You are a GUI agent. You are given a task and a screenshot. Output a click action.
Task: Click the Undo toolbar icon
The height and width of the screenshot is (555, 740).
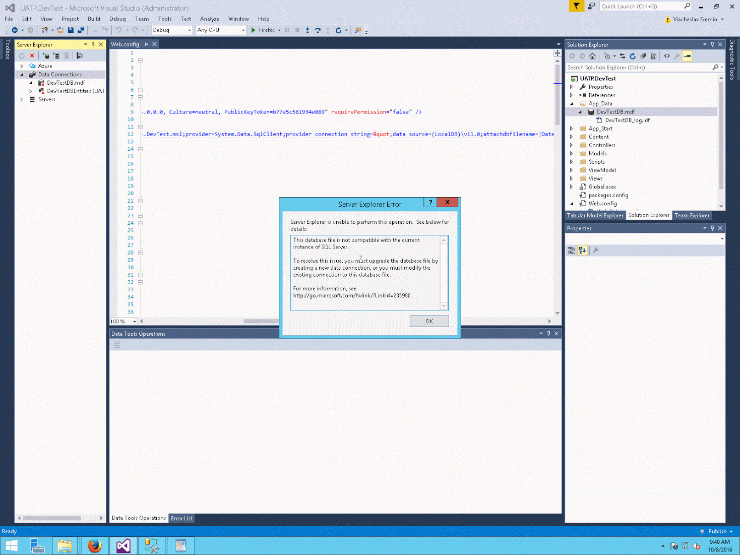[119, 30]
